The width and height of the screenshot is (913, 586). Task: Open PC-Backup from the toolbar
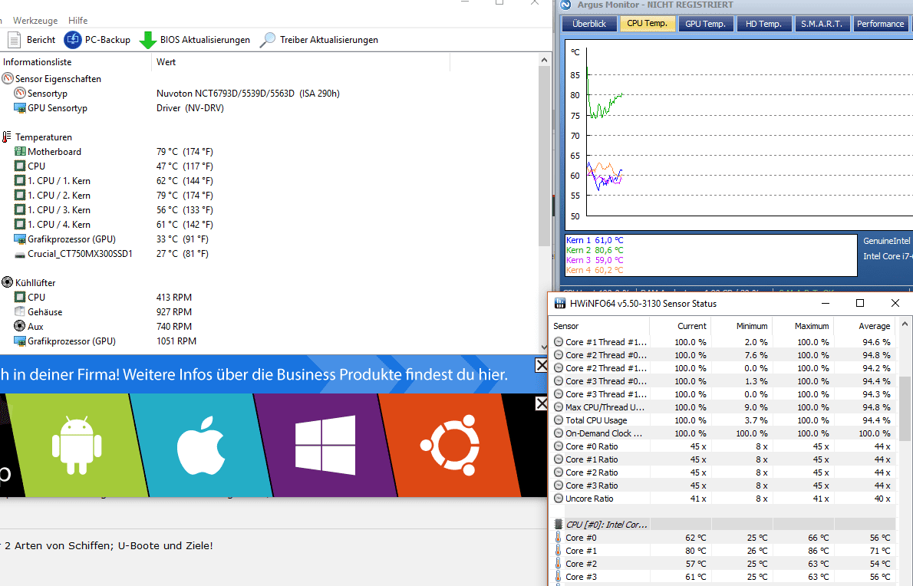[x=97, y=40]
